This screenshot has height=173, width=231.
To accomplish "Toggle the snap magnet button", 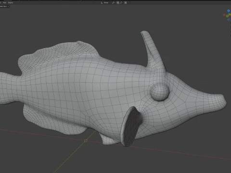I will pyautogui.click(x=118, y=3).
